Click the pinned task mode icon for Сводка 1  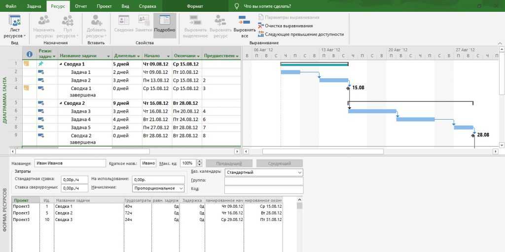[41, 63]
